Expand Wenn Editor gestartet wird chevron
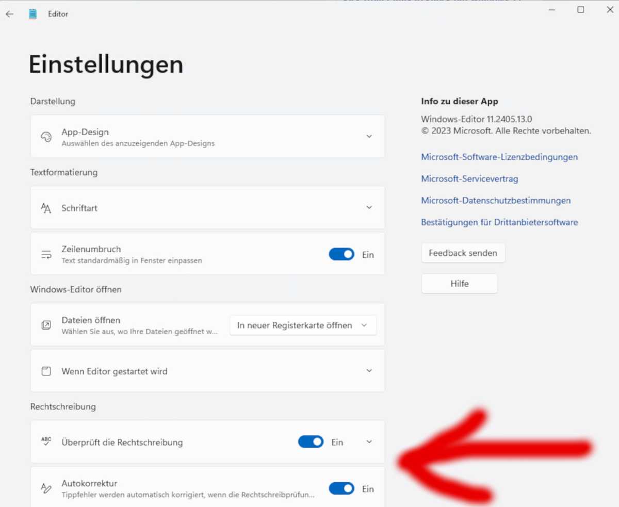Screen dimensions: 619x507 coord(369,371)
